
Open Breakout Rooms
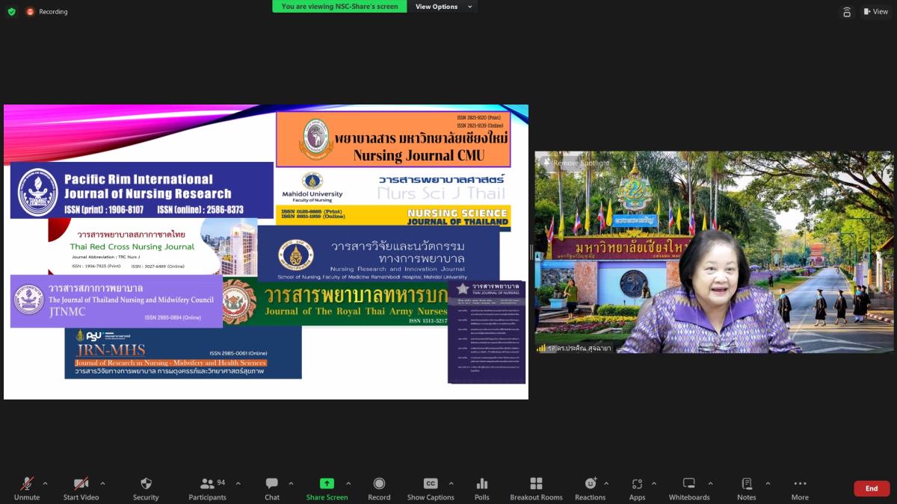point(536,488)
